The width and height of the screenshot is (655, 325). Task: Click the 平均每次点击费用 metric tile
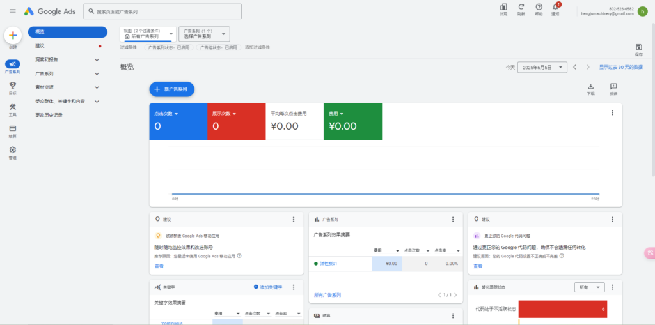point(294,121)
